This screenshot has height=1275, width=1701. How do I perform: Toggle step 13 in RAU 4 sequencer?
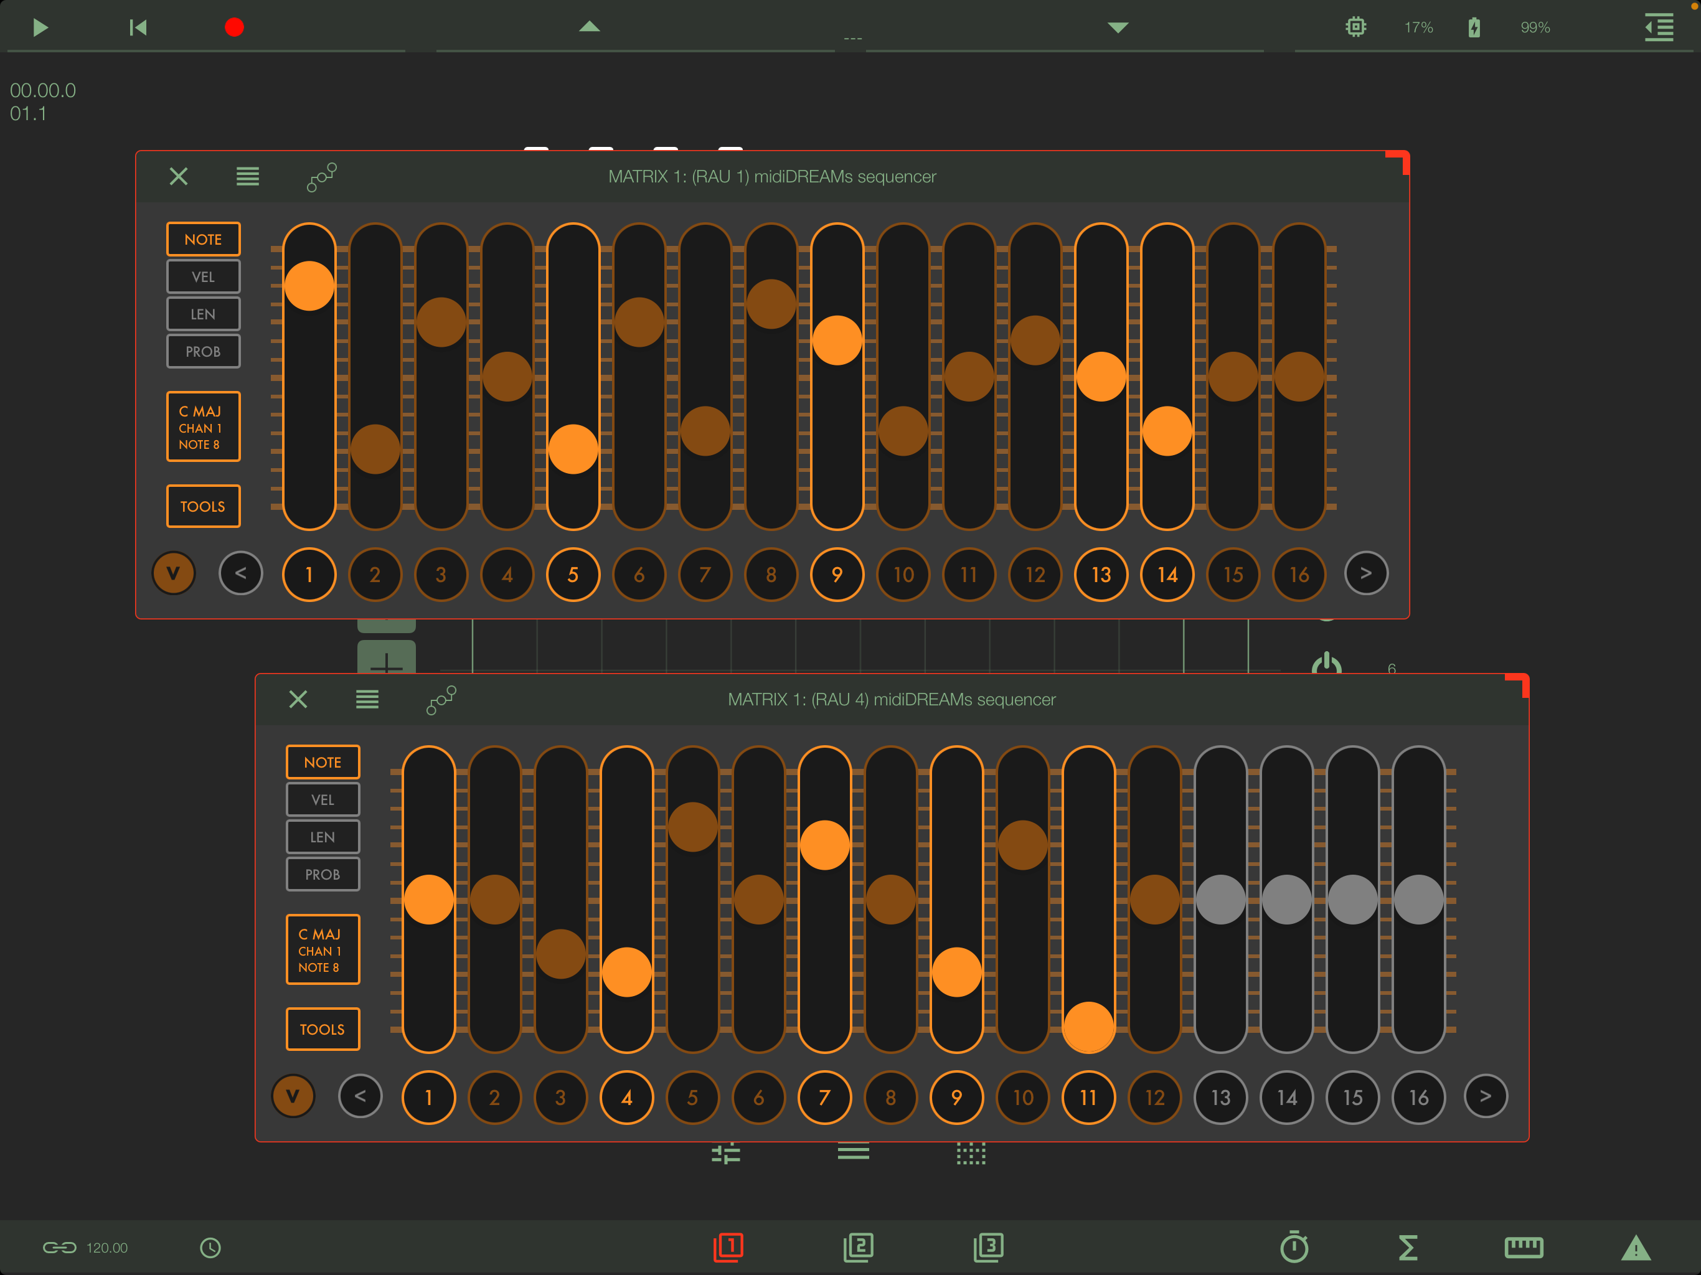pos(1220,1098)
